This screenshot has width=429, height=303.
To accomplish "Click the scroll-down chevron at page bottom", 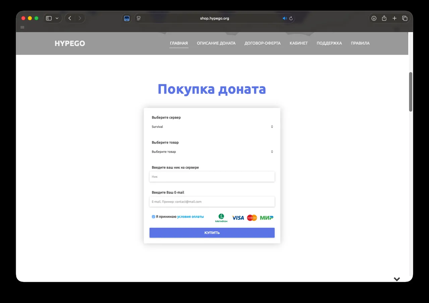I will (x=397, y=279).
